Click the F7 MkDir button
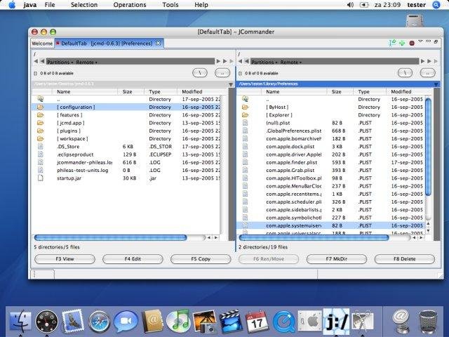The height and width of the screenshot is (337, 449). click(x=335, y=259)
